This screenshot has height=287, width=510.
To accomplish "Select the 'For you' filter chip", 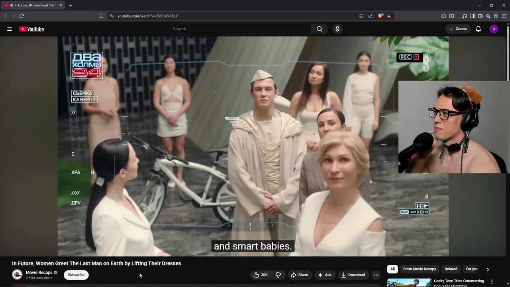I will (472, 269).
